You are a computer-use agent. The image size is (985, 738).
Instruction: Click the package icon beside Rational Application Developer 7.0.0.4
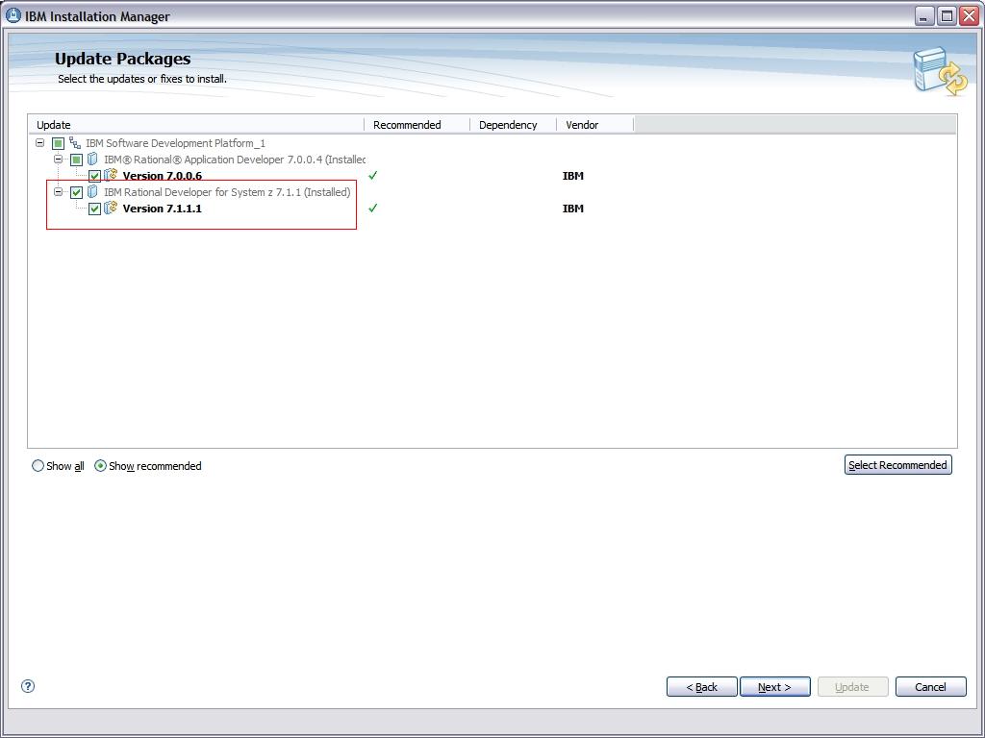click(x=93, y=160)
